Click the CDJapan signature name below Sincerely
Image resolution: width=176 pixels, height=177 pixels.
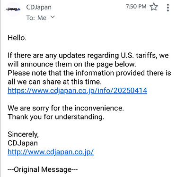click(23, 143)
